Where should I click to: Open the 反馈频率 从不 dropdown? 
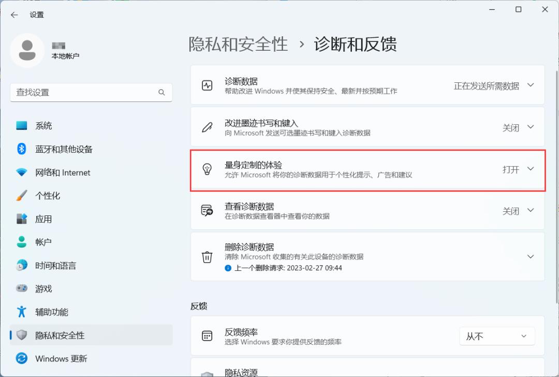pos(497,336)
